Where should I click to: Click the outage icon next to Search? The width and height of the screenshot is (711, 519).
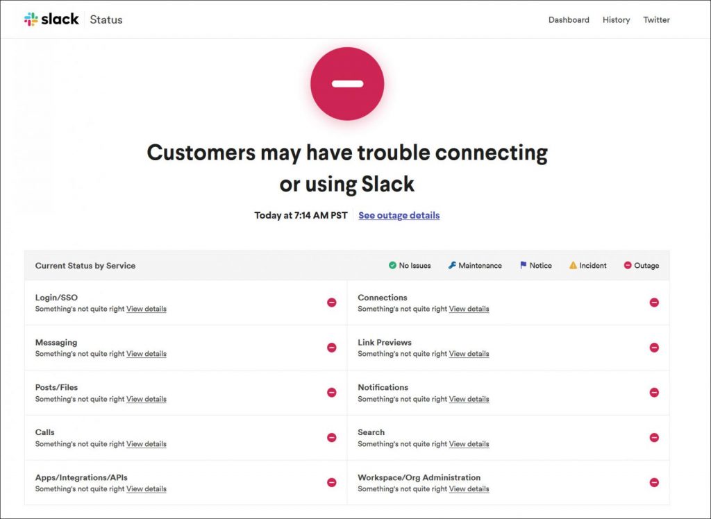click(x=654, y=437)
